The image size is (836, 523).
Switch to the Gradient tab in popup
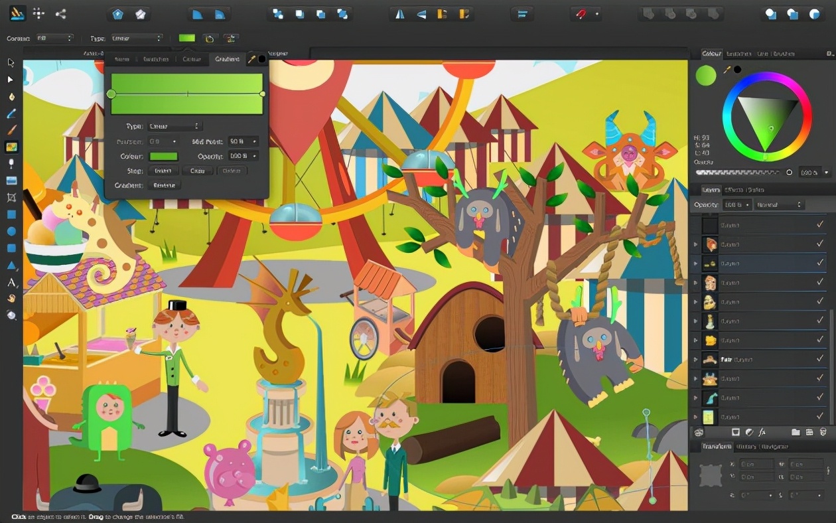pos(227,59)
